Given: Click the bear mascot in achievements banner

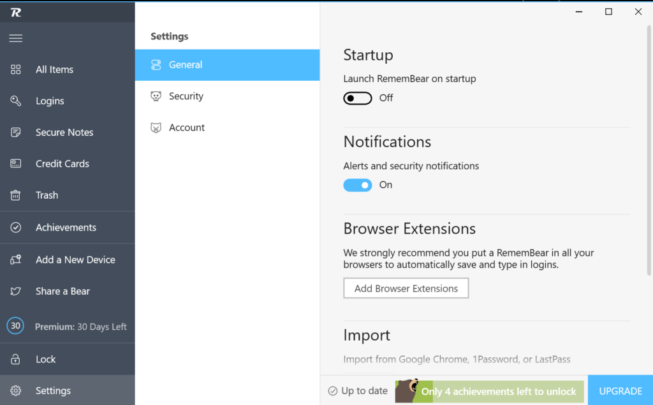Looking at the screenshot, I should tap(407, 390).
